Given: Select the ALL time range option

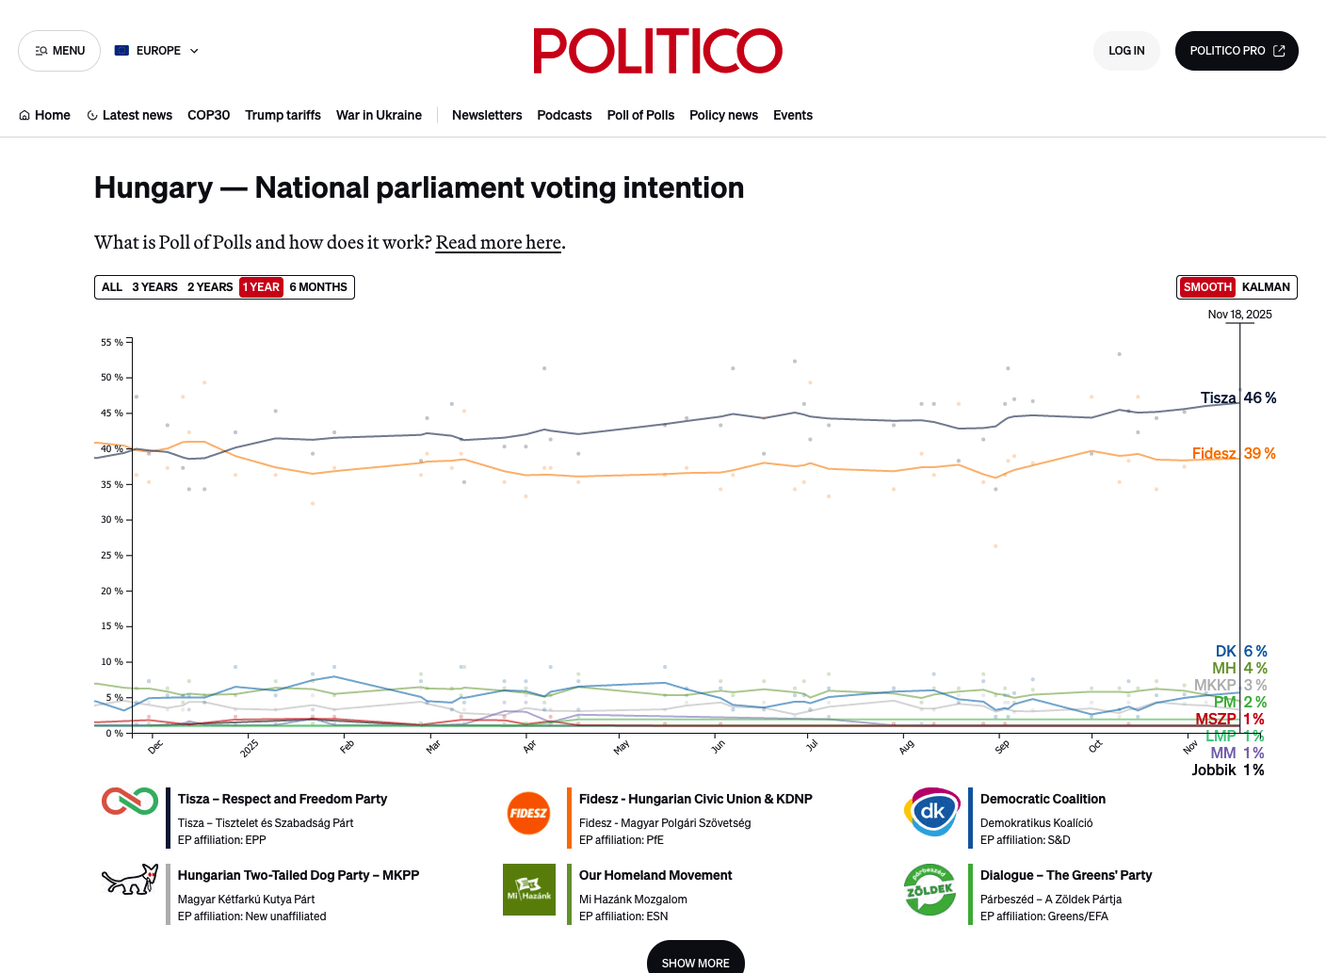Looking at the screenshot, I should tap(112, 287).
